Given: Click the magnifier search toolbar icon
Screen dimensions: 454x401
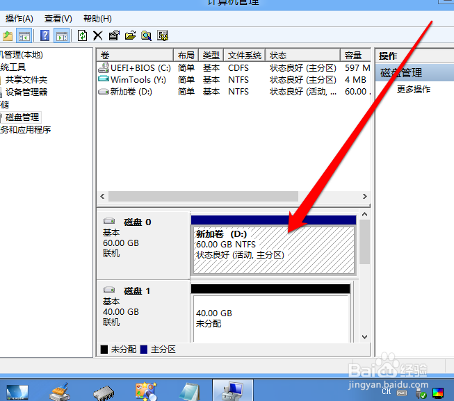Looking at the screenshot, I should 146,36.
